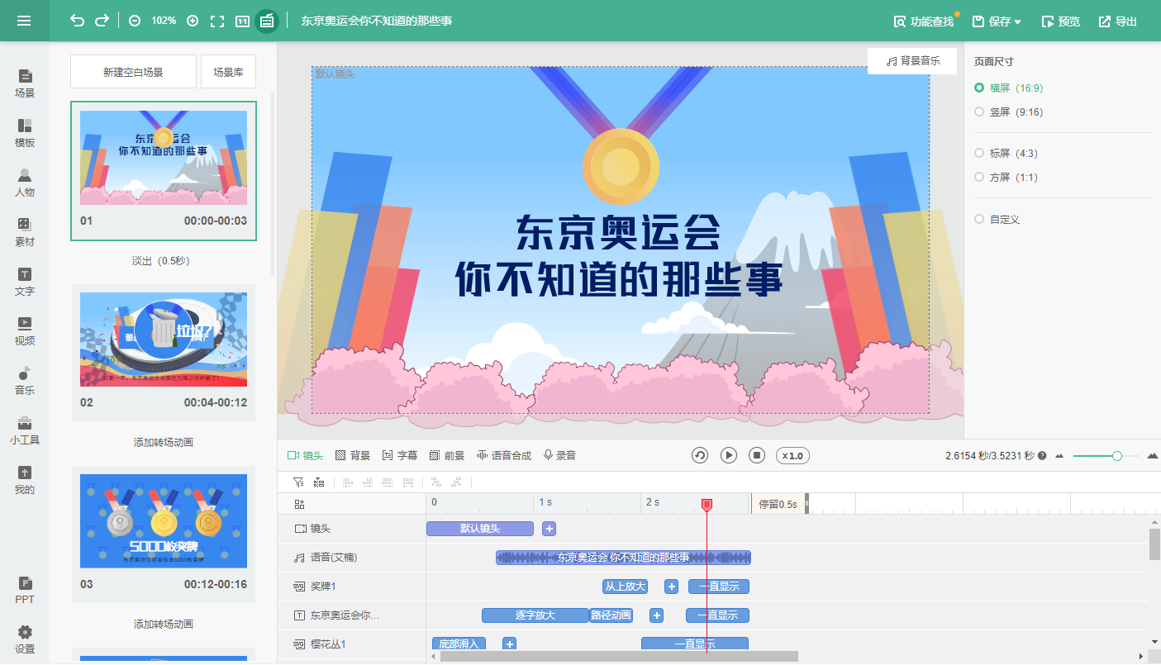Zoom in the canvas with plus icon
Viewport: 1161px width, 665px height.
click(193, 21)
